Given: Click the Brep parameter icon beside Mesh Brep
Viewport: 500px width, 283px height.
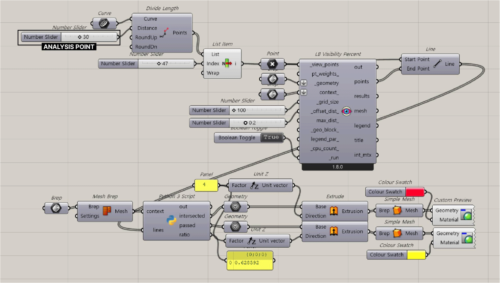Looking at the screenshot, I should coord(56,208).
